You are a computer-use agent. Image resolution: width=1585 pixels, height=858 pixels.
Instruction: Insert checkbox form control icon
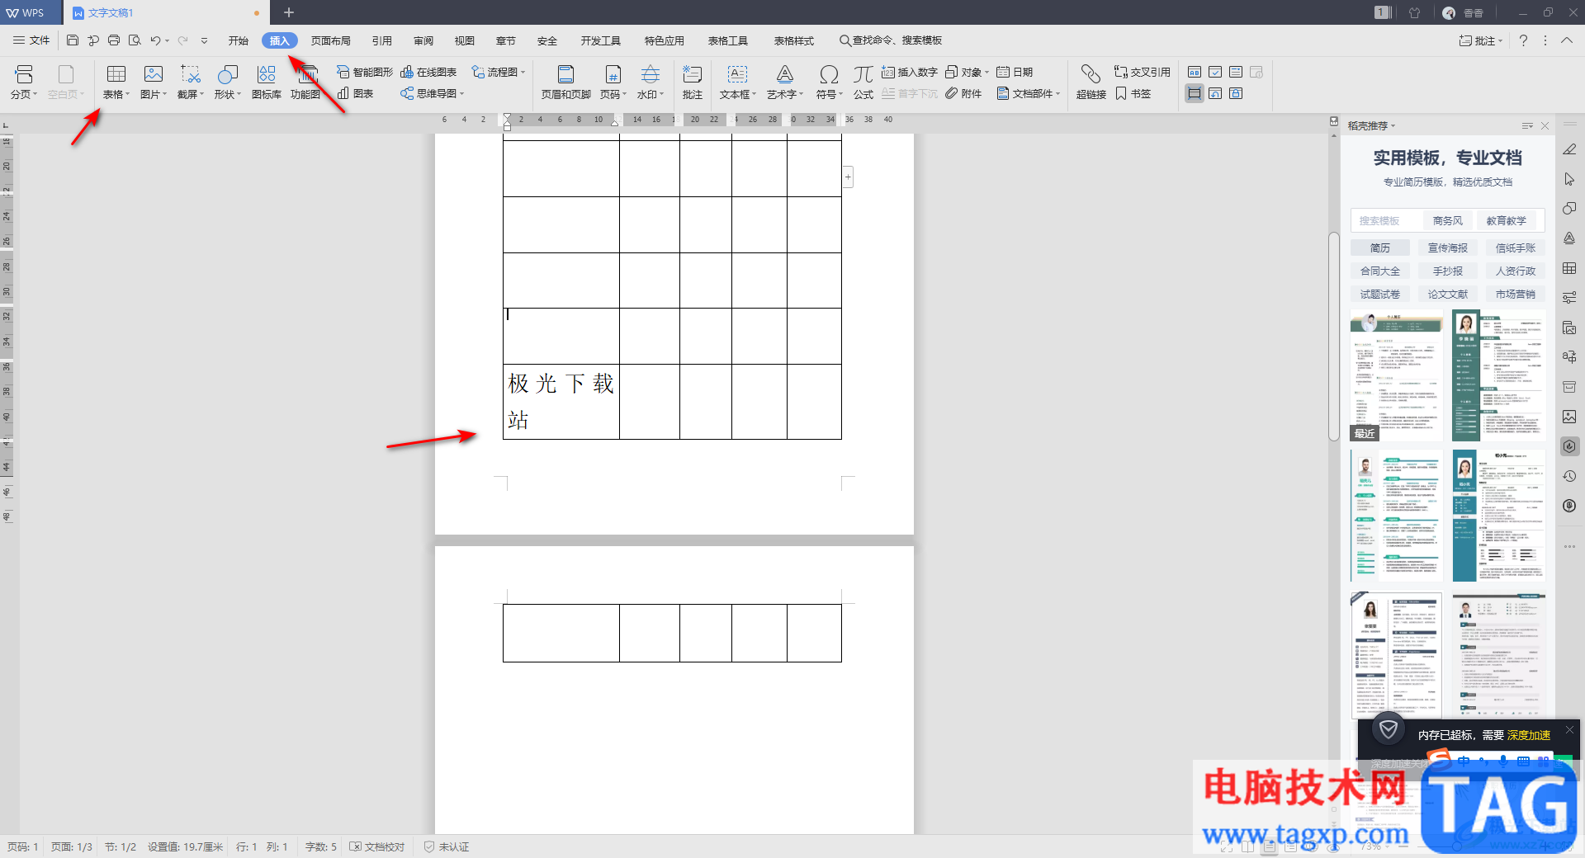coord(1215,73)
